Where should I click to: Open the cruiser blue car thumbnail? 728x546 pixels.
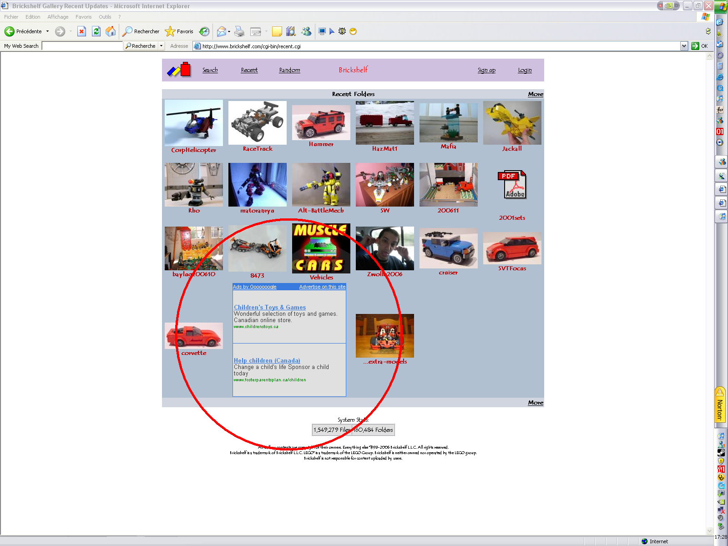(449, 248)
